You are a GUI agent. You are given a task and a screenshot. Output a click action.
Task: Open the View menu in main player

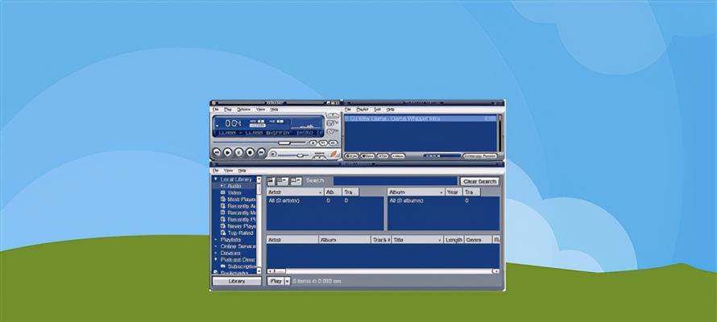point(260,109)
